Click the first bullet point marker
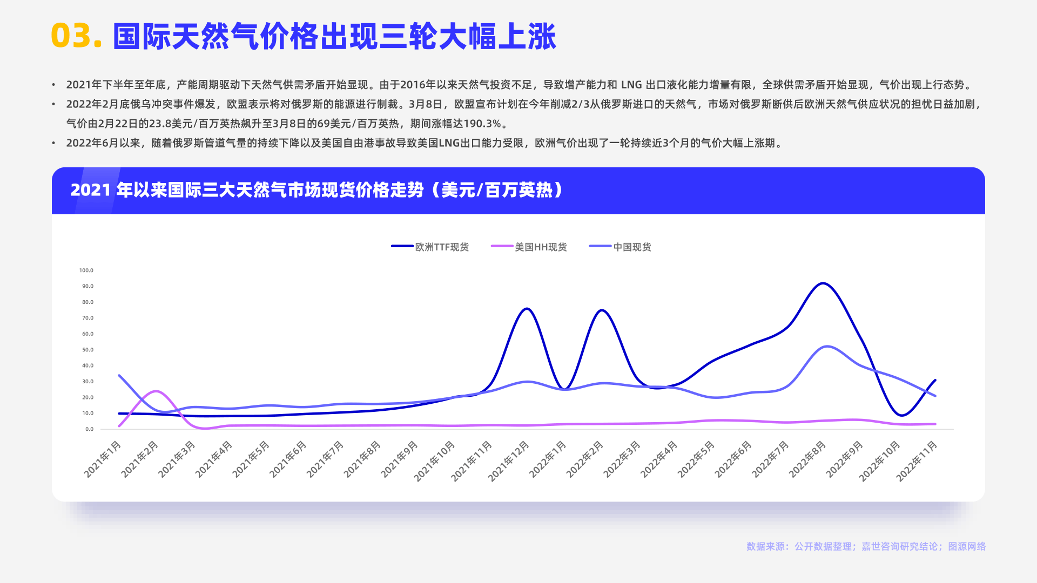The width and height of the screenshot is (1037, 583). pyautogui.click(x=53, y=84)
